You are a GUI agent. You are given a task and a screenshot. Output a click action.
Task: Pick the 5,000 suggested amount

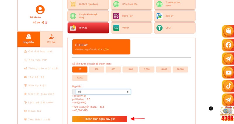coord(147,69)
